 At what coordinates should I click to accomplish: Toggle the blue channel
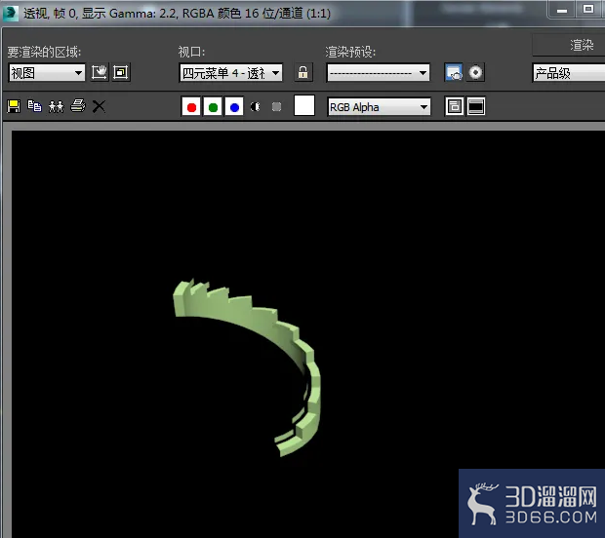click(x=234, y=107)
